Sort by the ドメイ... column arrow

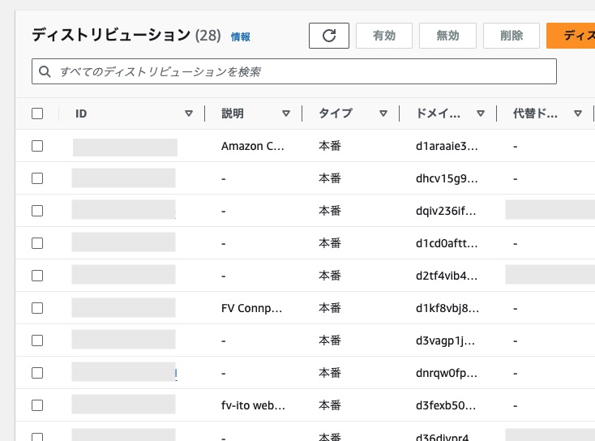[x=481, y=113]
